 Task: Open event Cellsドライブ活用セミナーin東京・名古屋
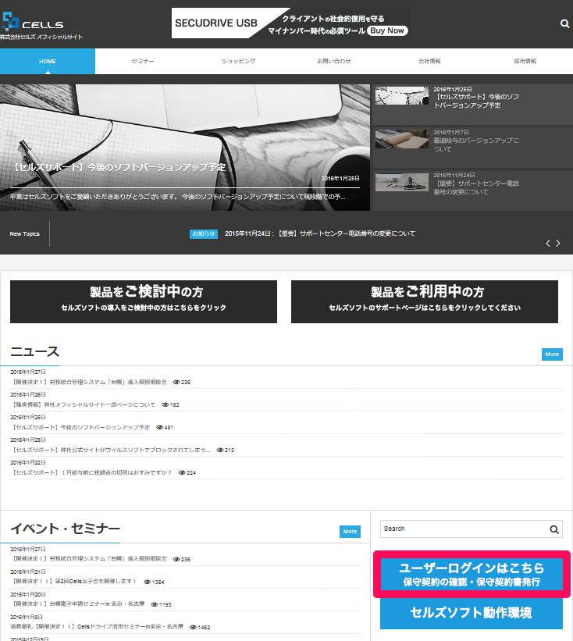97,627
